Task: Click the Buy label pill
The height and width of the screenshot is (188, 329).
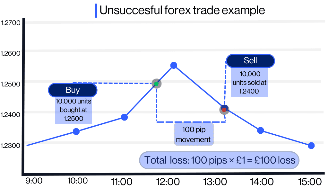Action: coord(73,90)
